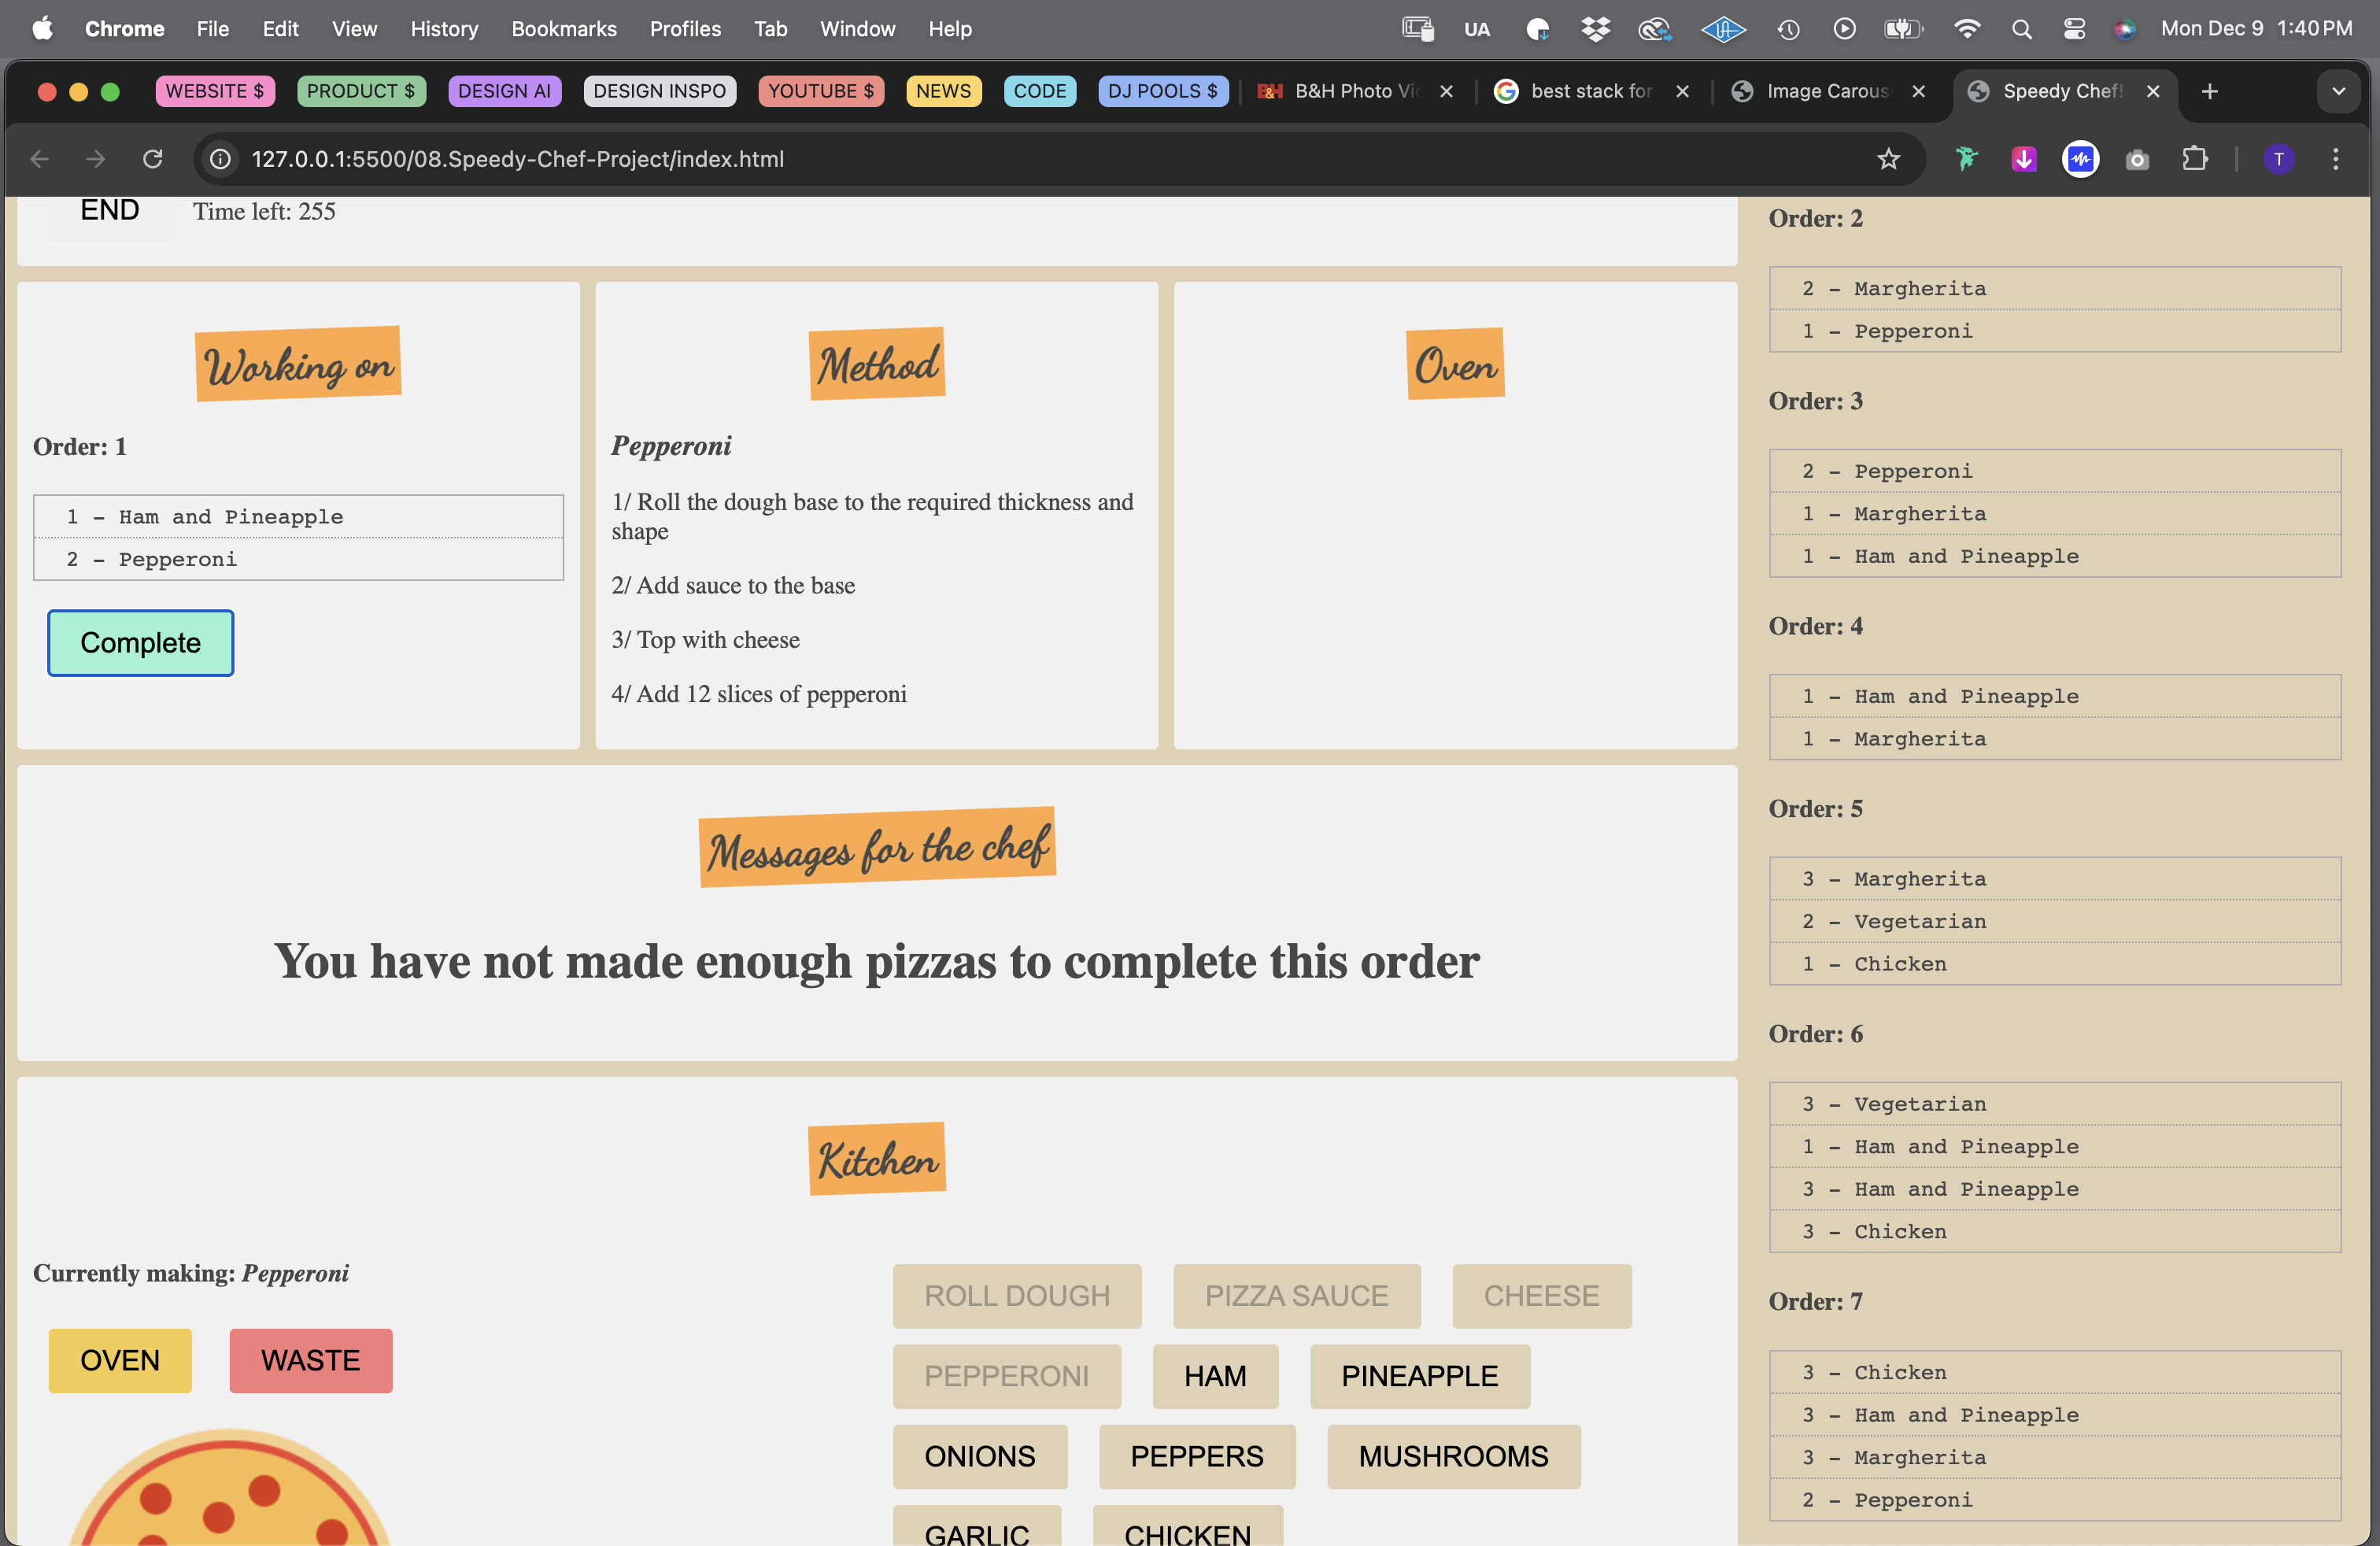The height and width of the screenshot is (1546, 2380).
Task: Open the site information icon
Action: 221,159
